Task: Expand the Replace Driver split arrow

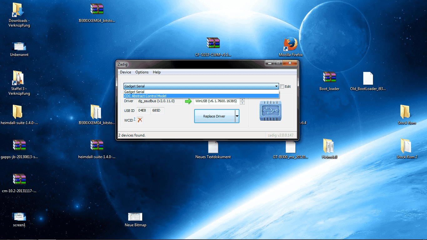Action: point(237,116)
